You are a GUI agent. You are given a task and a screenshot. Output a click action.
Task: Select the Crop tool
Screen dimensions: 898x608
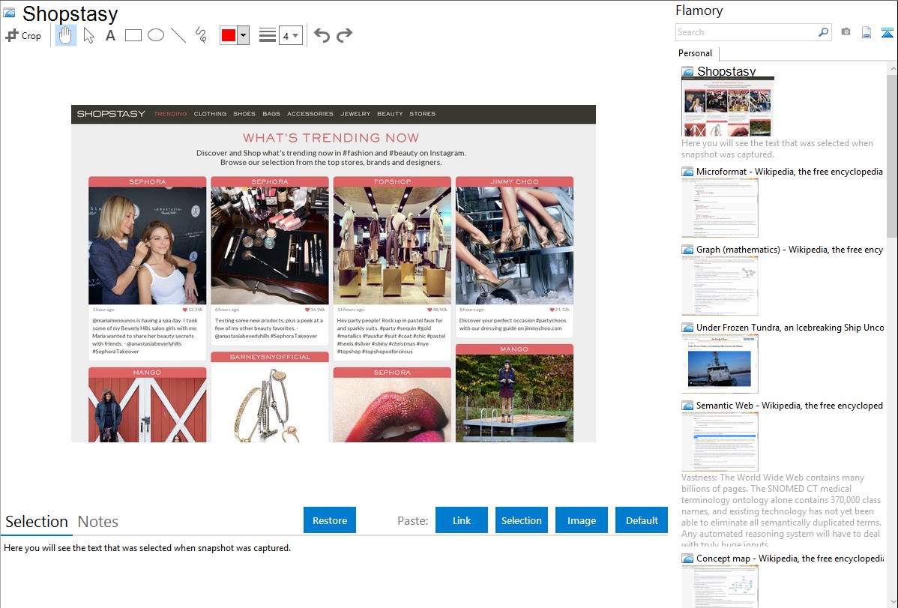23,35
